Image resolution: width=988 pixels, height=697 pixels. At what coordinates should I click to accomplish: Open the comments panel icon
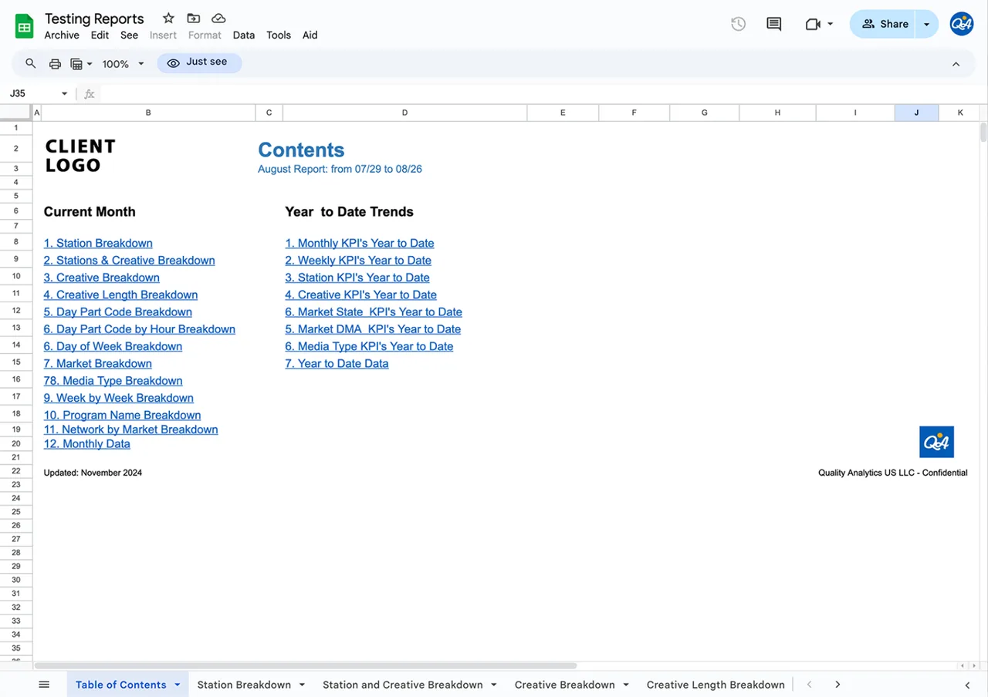773,24
